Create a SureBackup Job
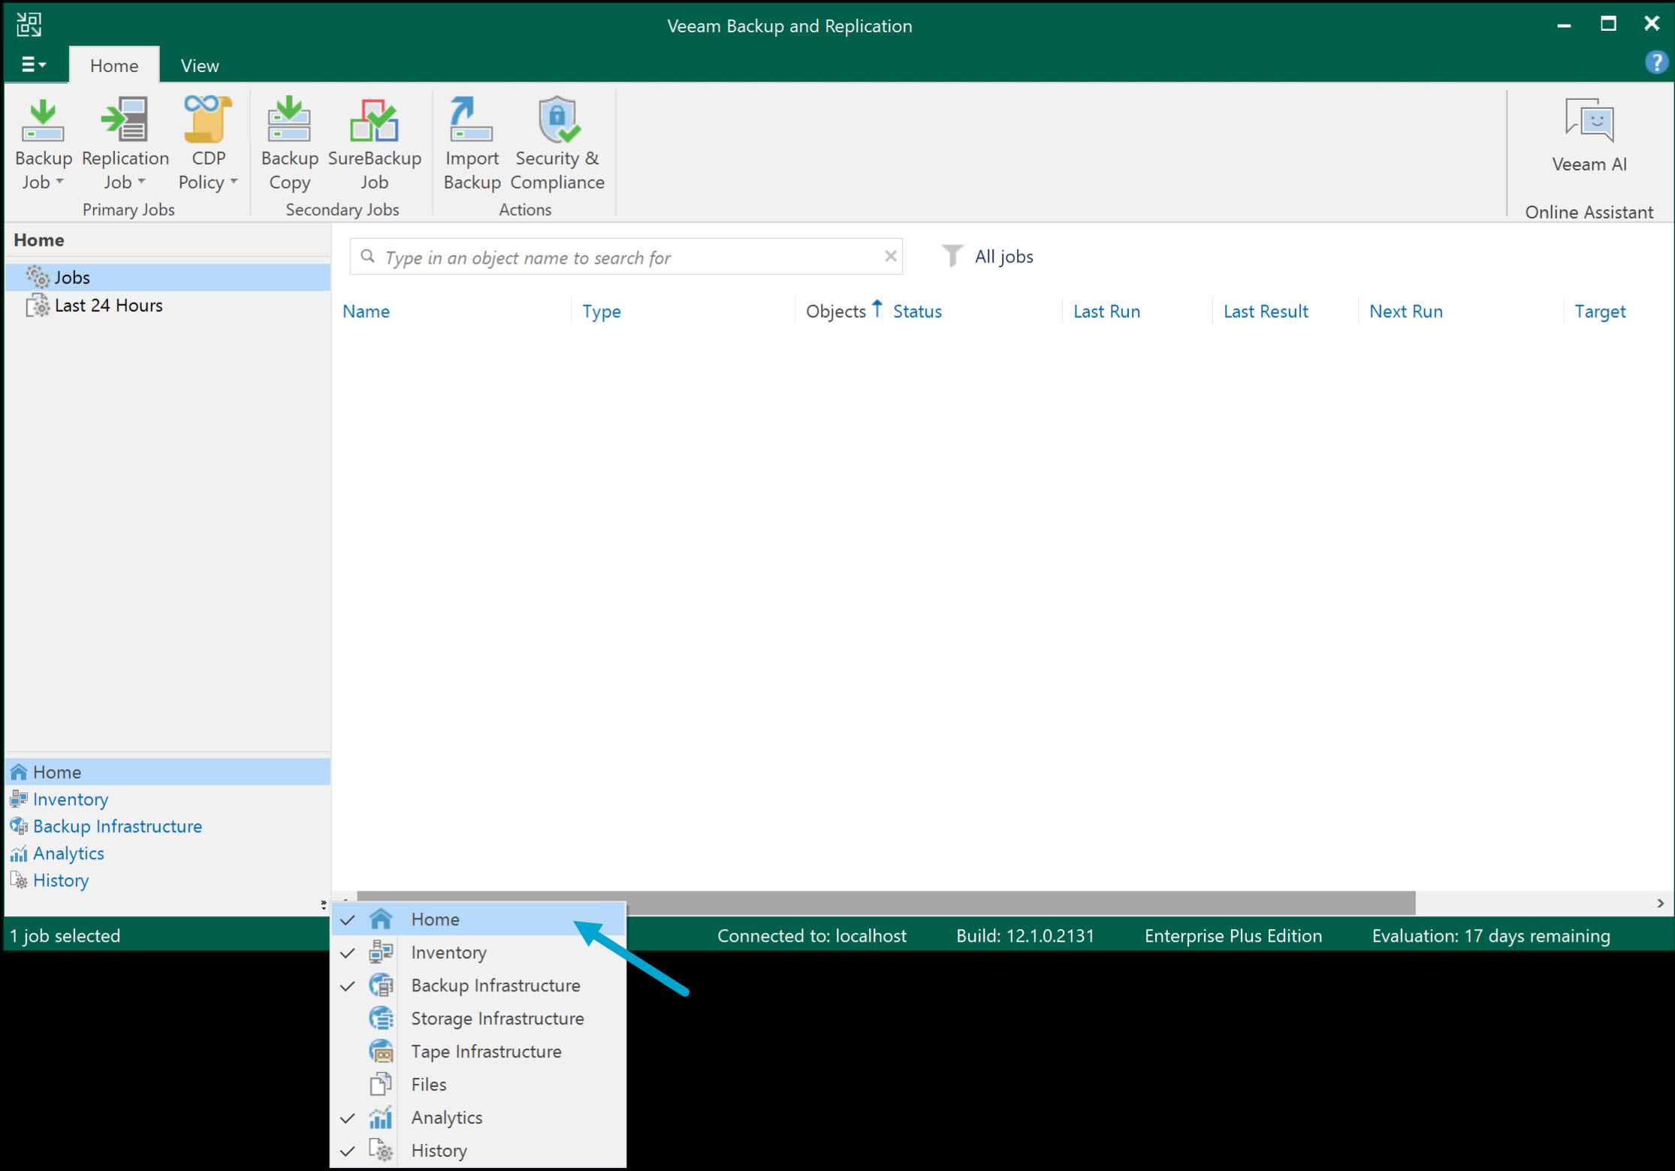 click(375, 143)
